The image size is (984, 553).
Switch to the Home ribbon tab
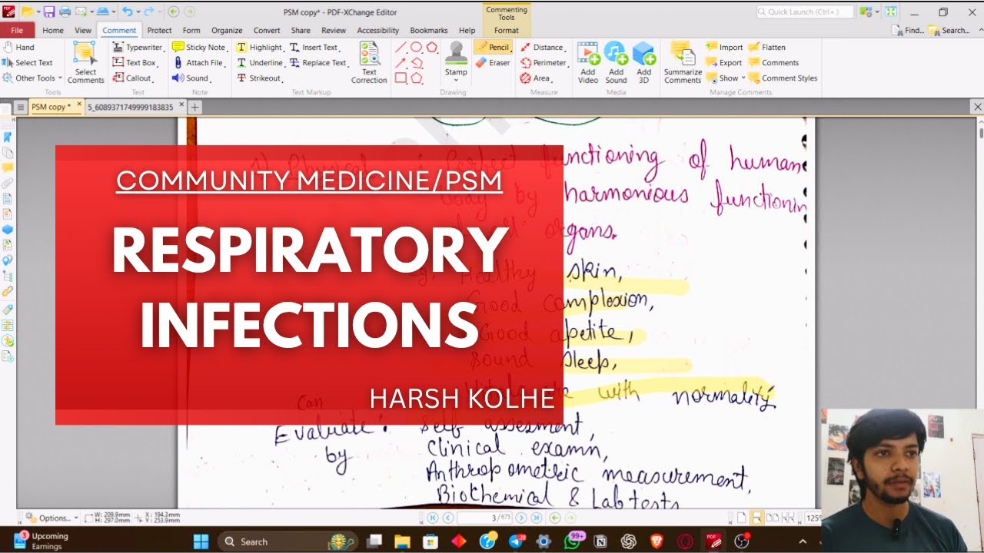[53, 30]
